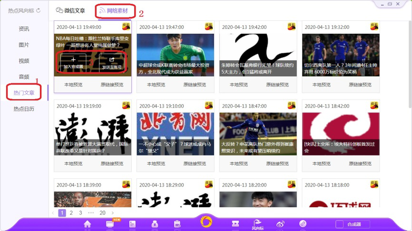Click 本地预览 on the 19:10:00 card

coord(156,164)
